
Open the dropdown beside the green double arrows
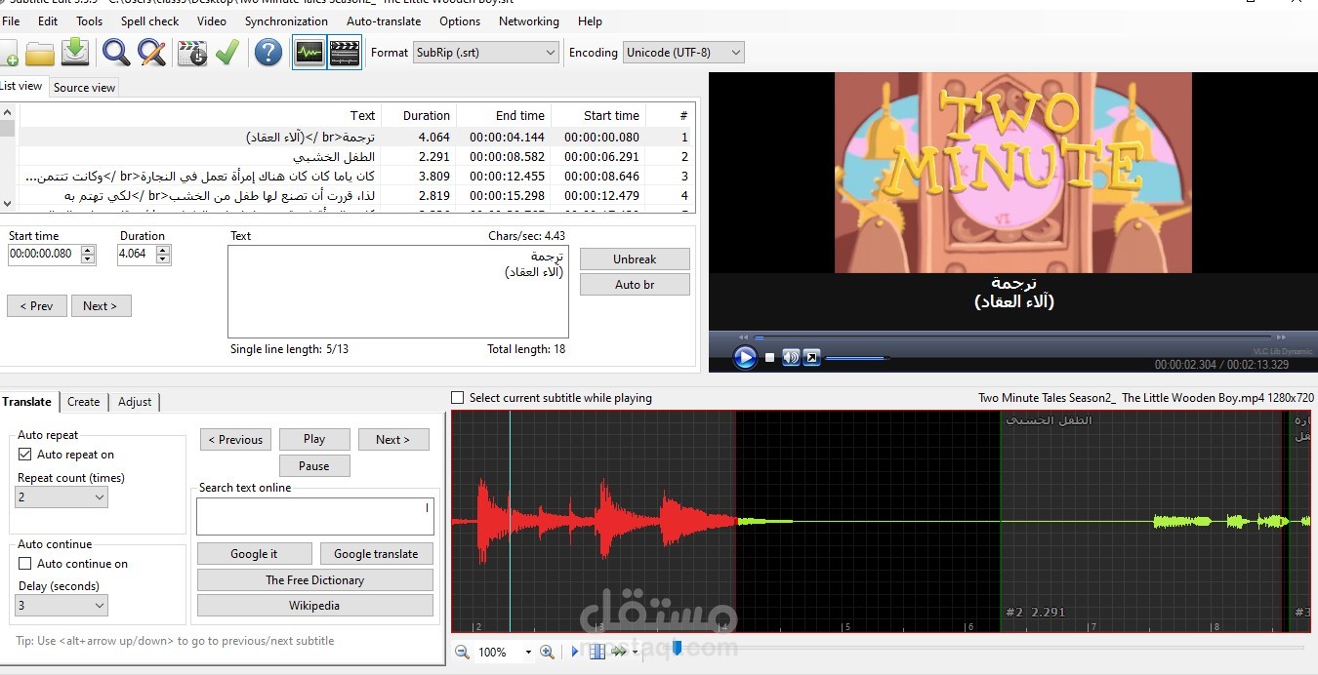(x=635, y=653)
